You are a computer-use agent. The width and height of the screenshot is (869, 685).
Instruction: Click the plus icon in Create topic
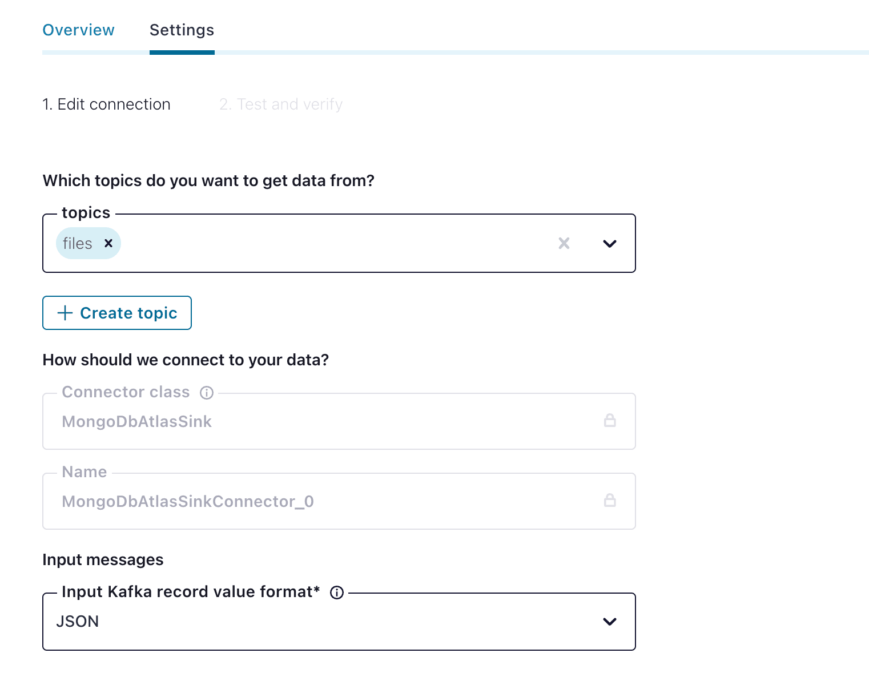[65, 313]
